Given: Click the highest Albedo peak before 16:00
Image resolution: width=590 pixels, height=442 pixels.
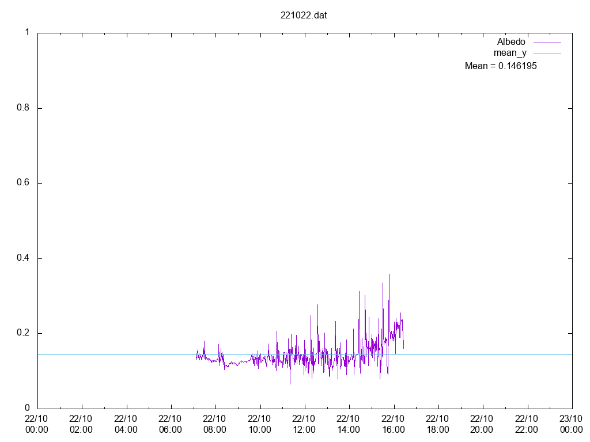Looking at the screenshot, I should [x=389, y=275].
